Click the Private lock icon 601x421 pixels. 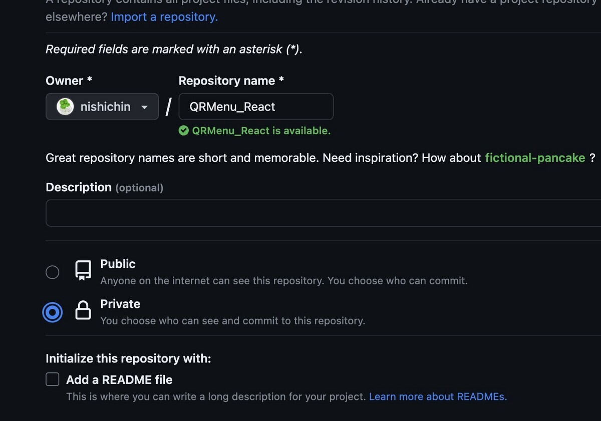pyautogui.click(x=83, y=311)
